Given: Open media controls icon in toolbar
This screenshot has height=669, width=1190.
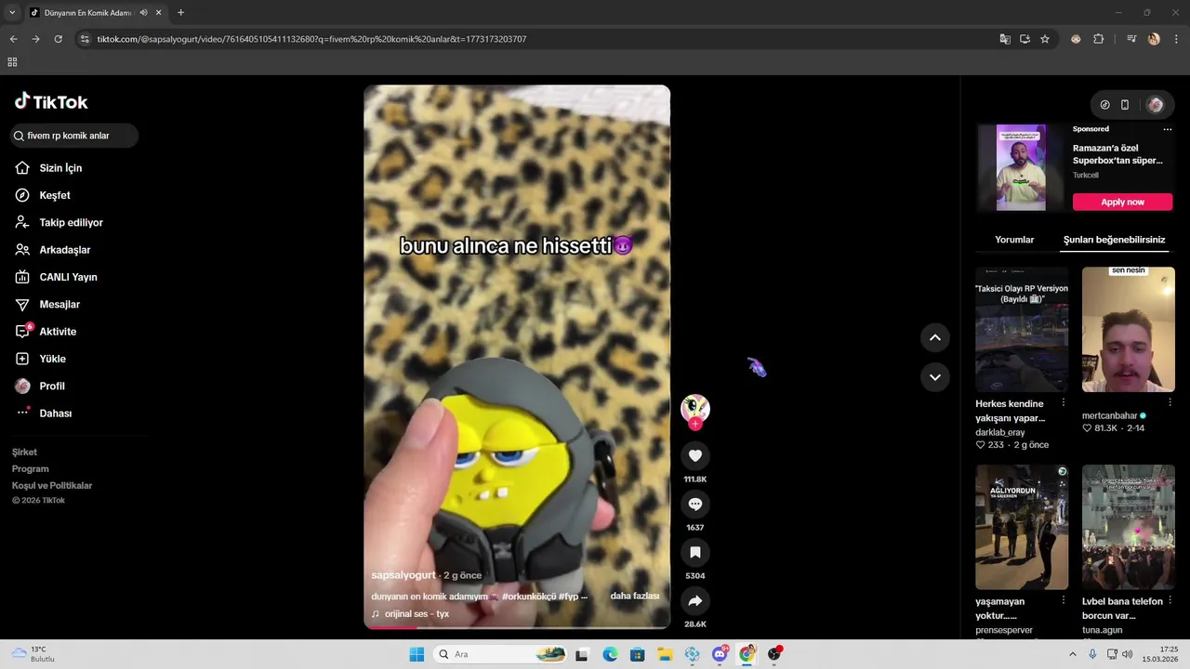Looking at the screenshot, I should tap(1131, 39).
